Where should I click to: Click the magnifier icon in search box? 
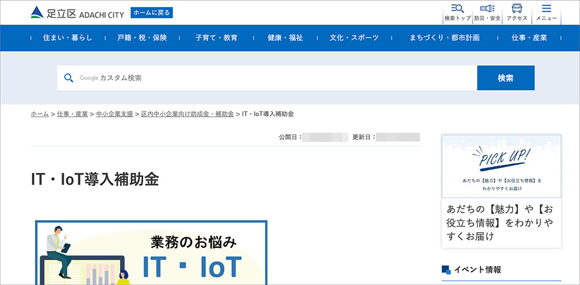(68, 78)
